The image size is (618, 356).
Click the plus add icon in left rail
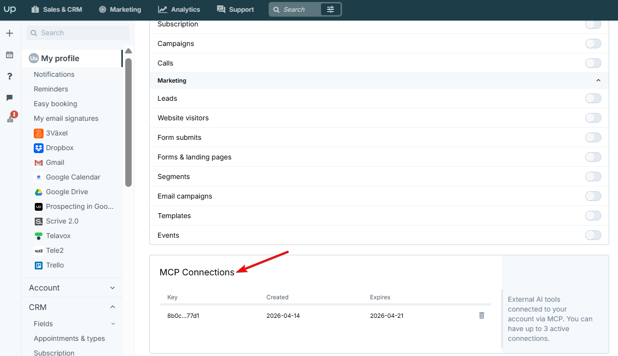(9, 33)
